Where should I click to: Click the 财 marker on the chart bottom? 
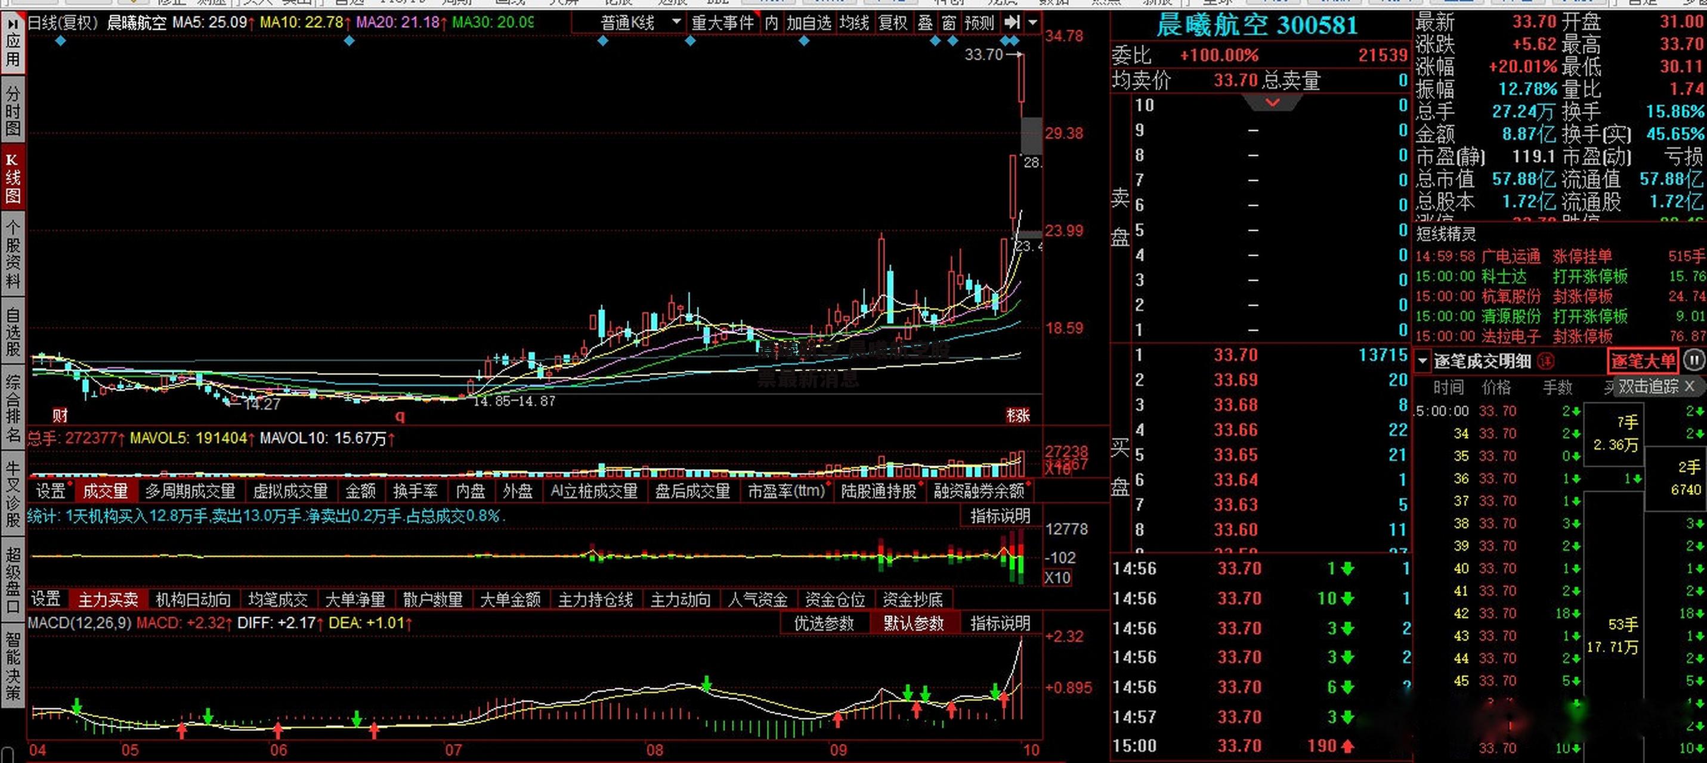pyautogui.click(x=60, y=415)
